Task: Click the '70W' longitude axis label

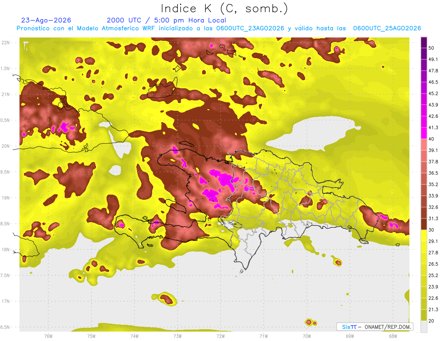Action: [x=306, y=336]
